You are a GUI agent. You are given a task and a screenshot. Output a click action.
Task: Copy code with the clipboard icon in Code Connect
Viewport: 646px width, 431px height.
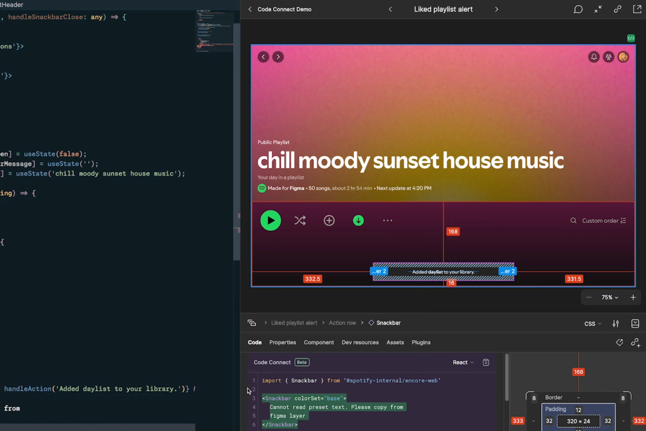486,362
